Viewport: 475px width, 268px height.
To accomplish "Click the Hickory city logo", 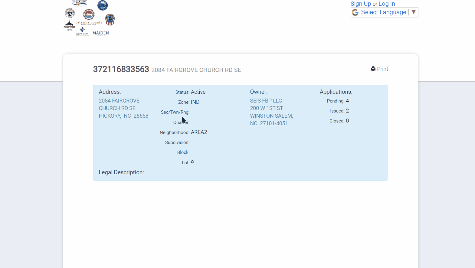I will click(x=79, y=3).
